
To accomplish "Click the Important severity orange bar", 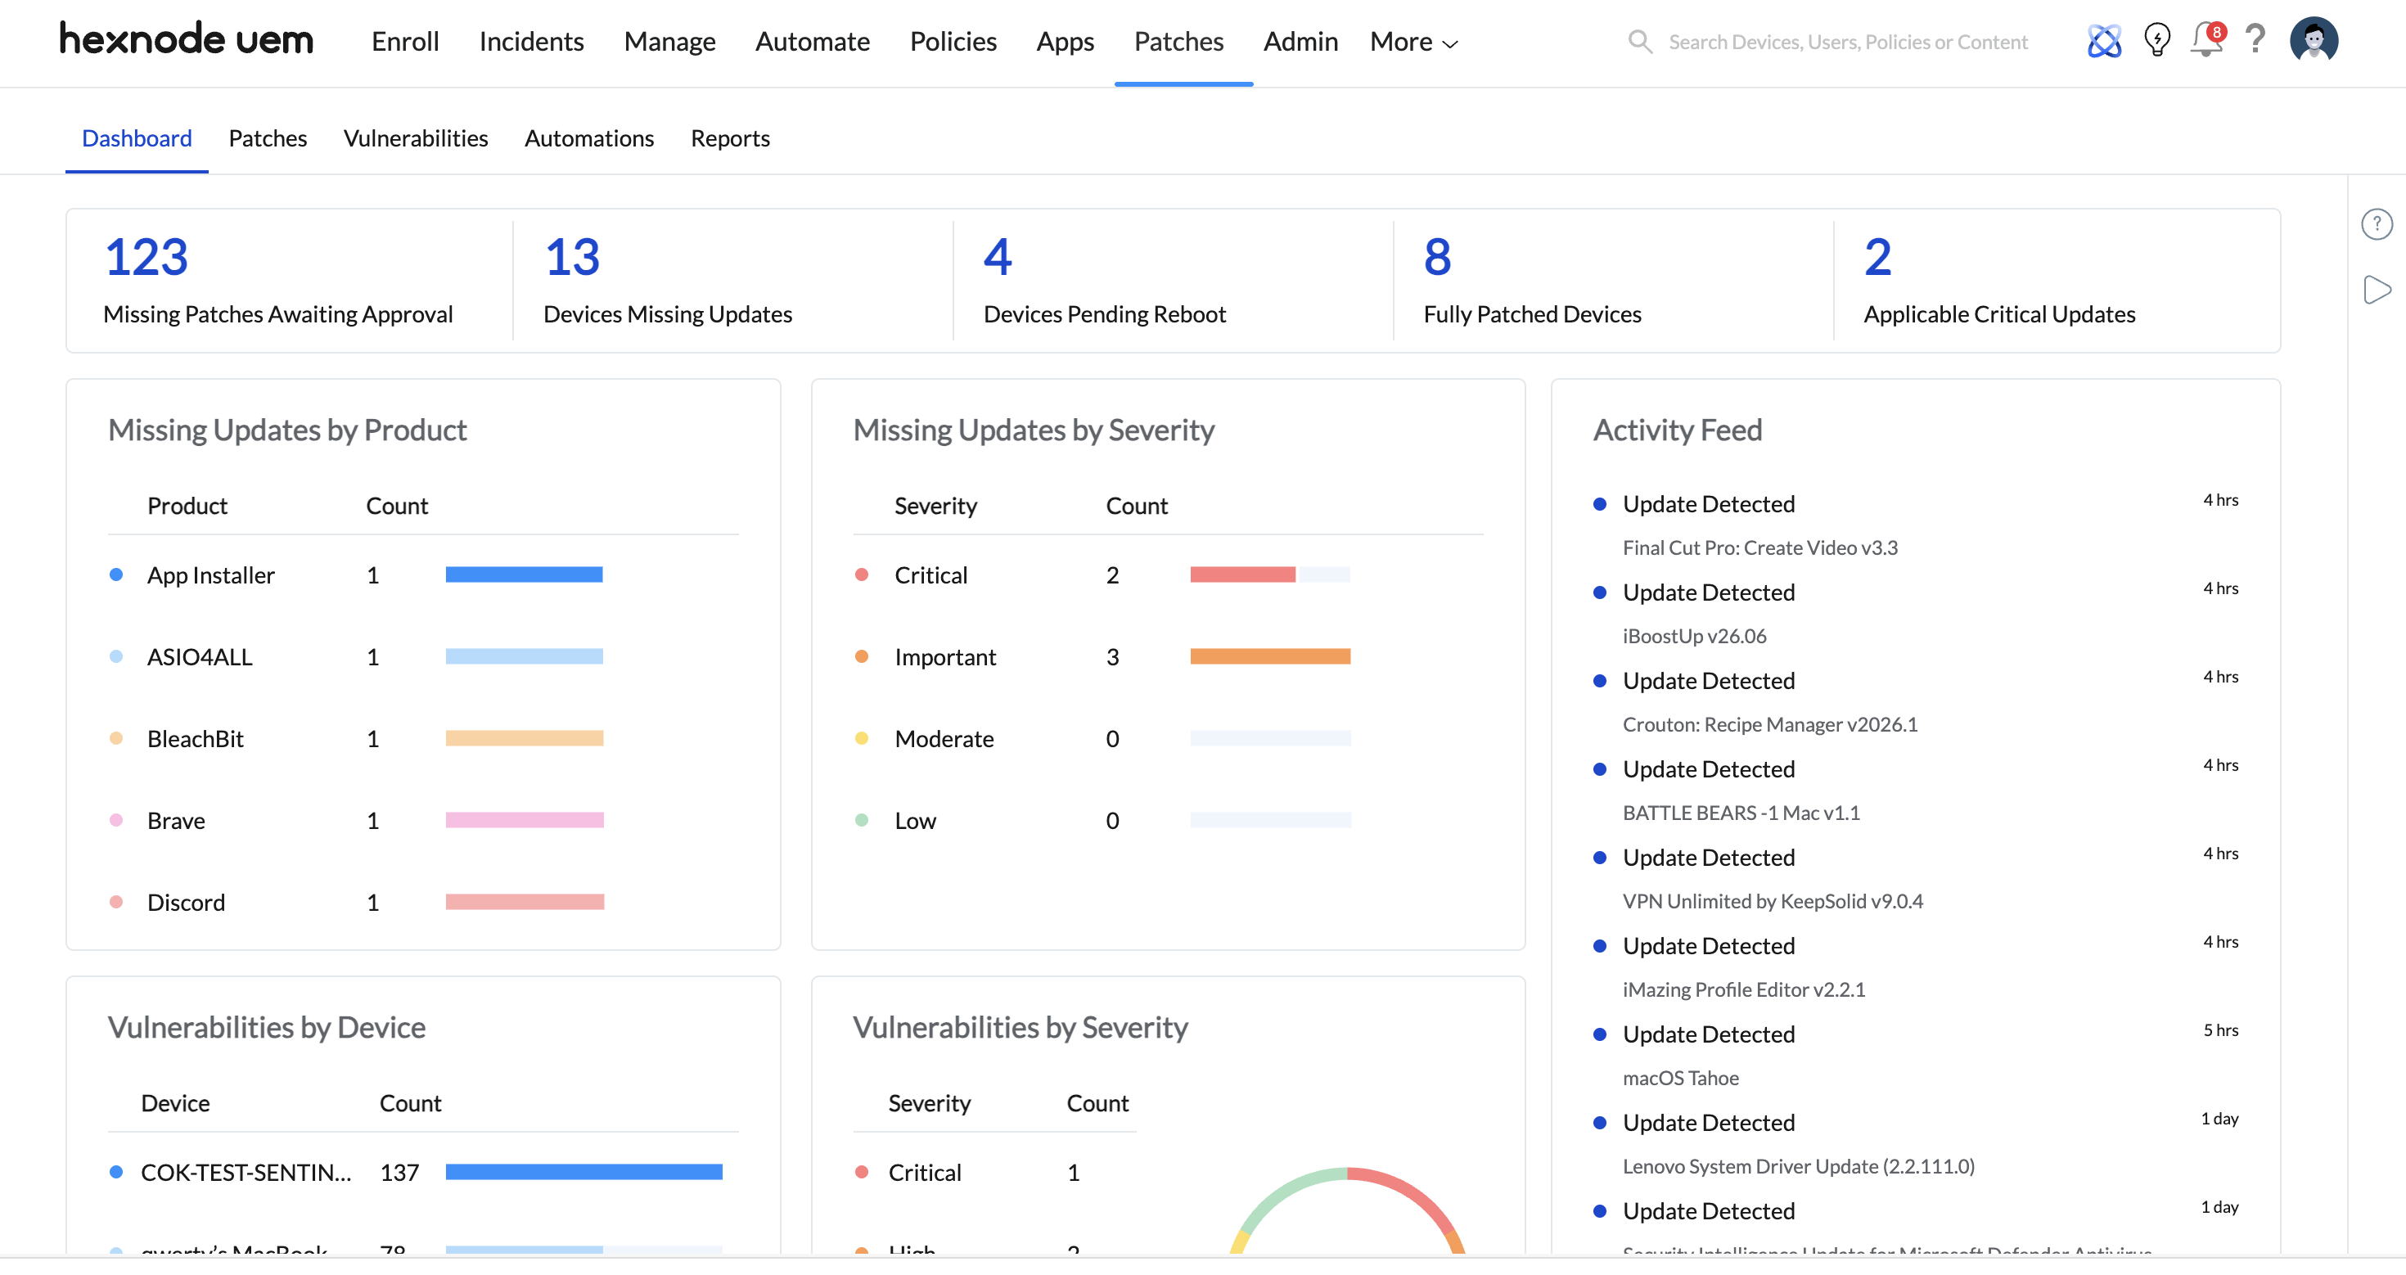I will coord(1270,656).
